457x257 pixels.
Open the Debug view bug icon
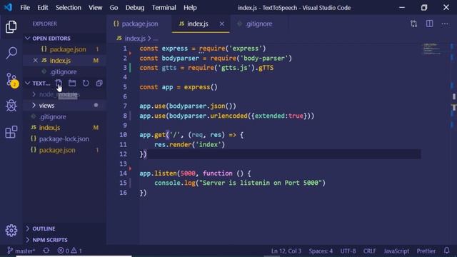tap(11, 105)
